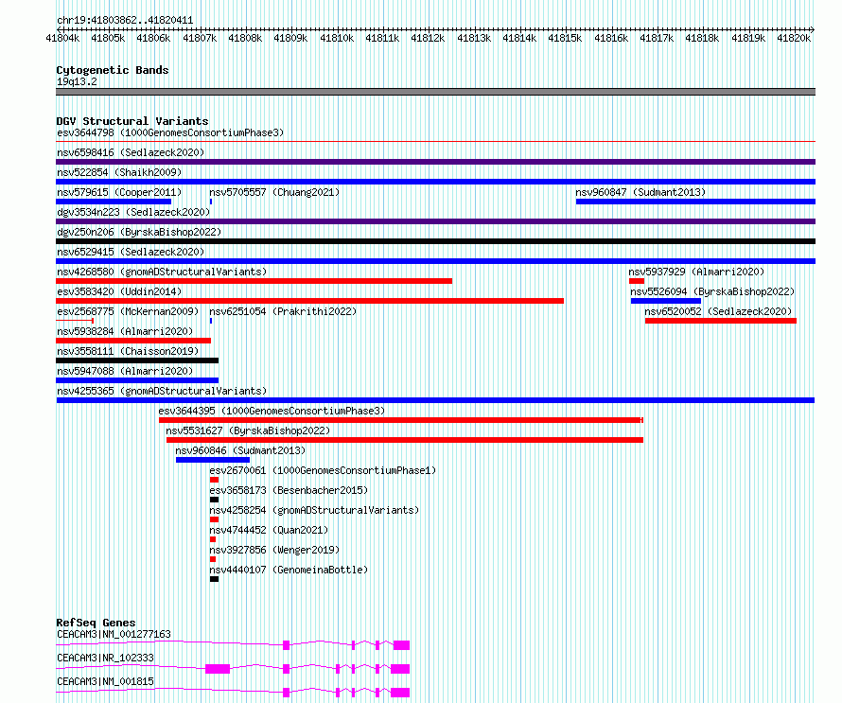
Task: Click the 41810k ruler position
Action: [337, 38]
